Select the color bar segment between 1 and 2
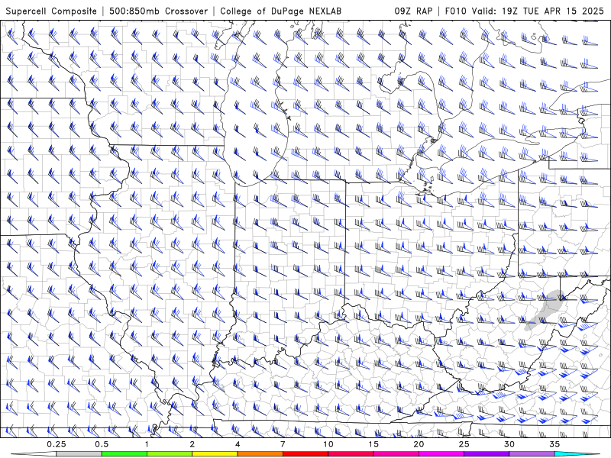This screenshot has height=458, width=611. coord(169,454)
